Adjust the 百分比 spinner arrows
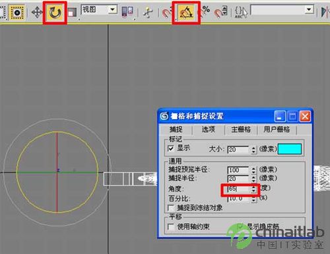 tap(253, 199)
